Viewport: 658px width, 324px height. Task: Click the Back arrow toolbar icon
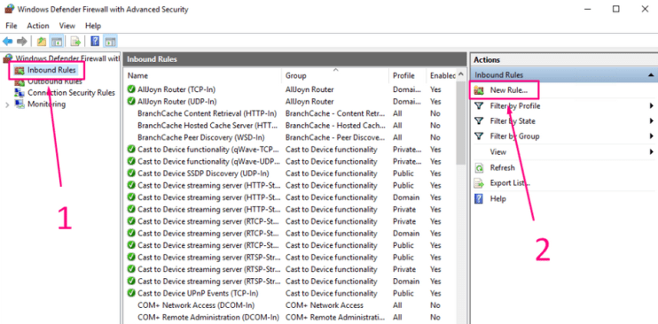pos(8,41)
